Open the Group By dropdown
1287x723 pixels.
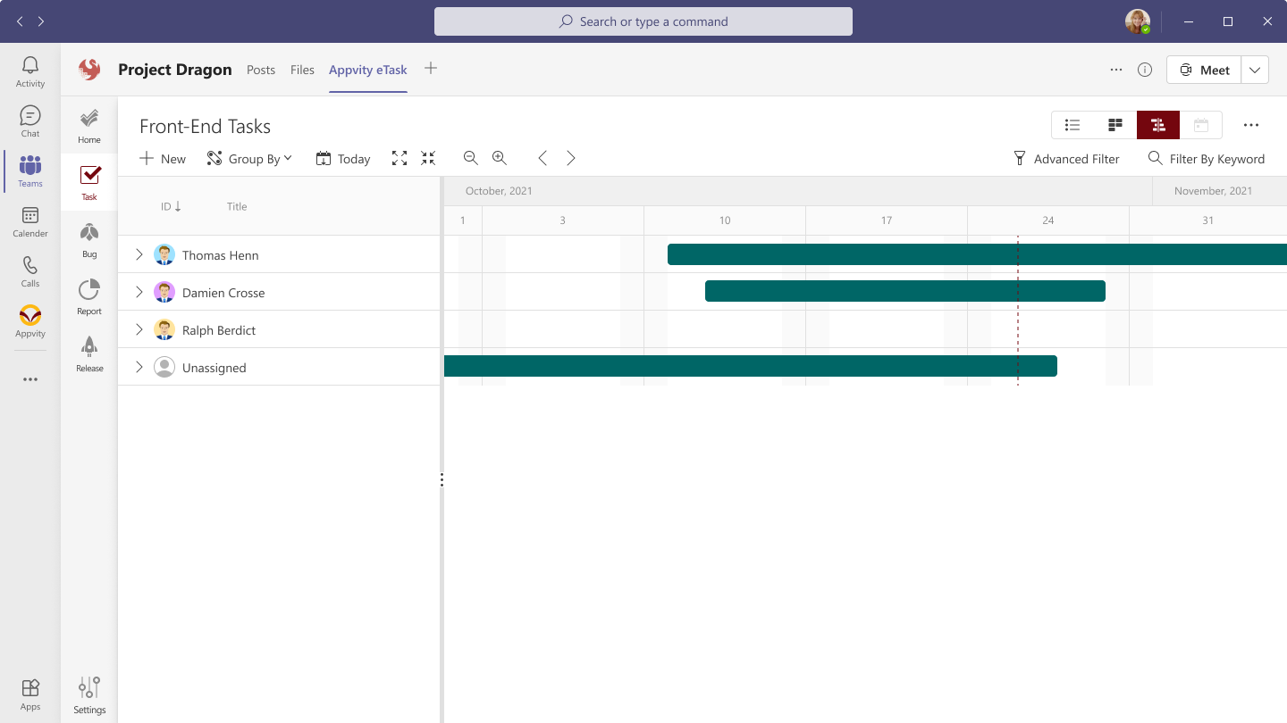coord(249,158)
